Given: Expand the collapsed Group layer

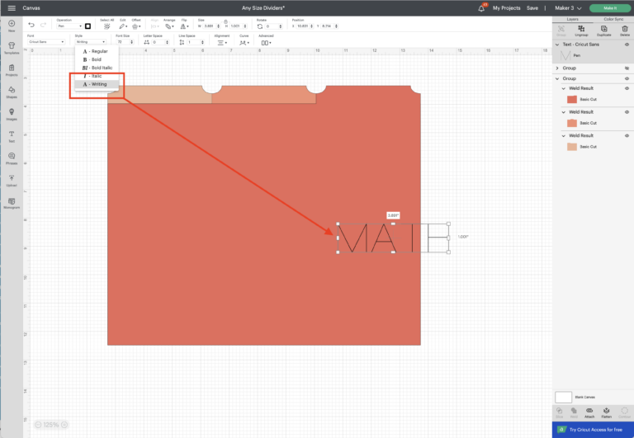Looking at the screenshot, I should click(558, 68).
